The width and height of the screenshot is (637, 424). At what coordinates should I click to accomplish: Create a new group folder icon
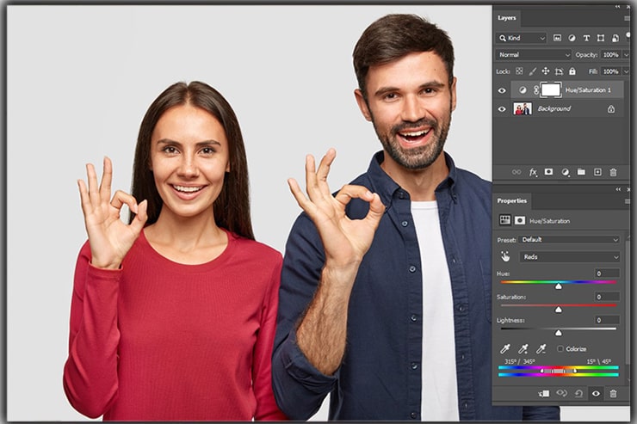tap(581, 172)
